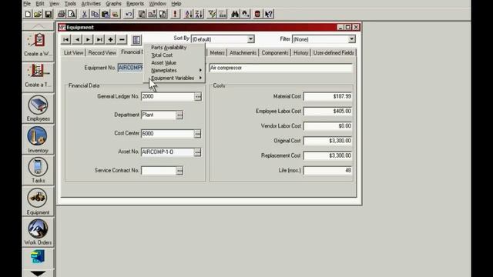
Task: Open lookup for Asset No. field
Action: [x=197, y=152]
